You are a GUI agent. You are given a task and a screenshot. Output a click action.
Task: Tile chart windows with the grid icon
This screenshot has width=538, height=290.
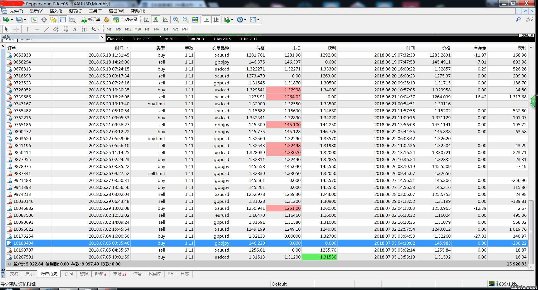point(195,20)
